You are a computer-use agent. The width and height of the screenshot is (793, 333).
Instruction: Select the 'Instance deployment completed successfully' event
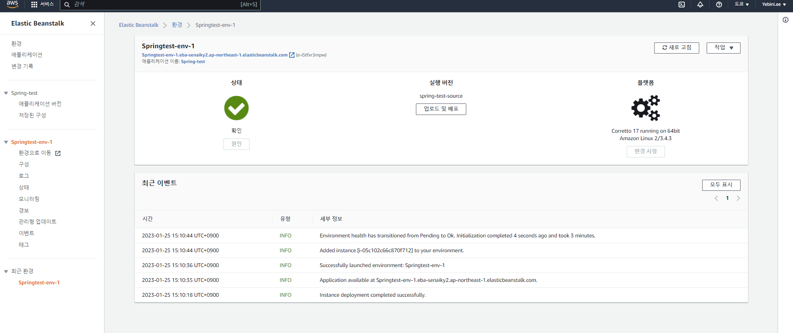click(441, 295)
